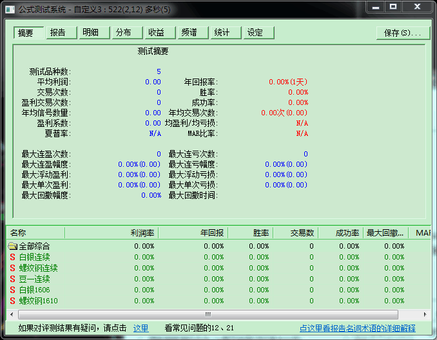Click the S icon beside 白银连续

[12, 257]
